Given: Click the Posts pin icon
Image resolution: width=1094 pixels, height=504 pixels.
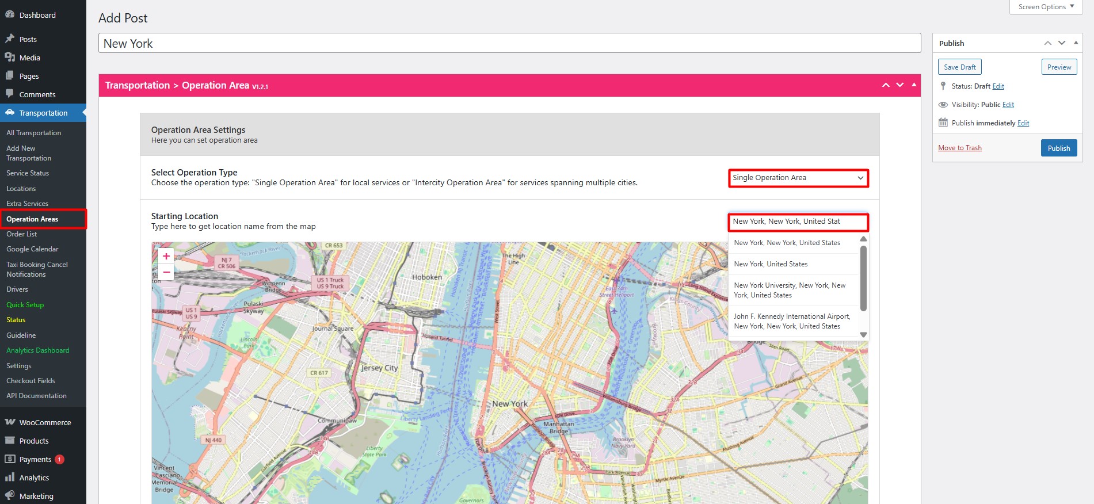Looking at the screenshot, I should click(x=10, y=39).
